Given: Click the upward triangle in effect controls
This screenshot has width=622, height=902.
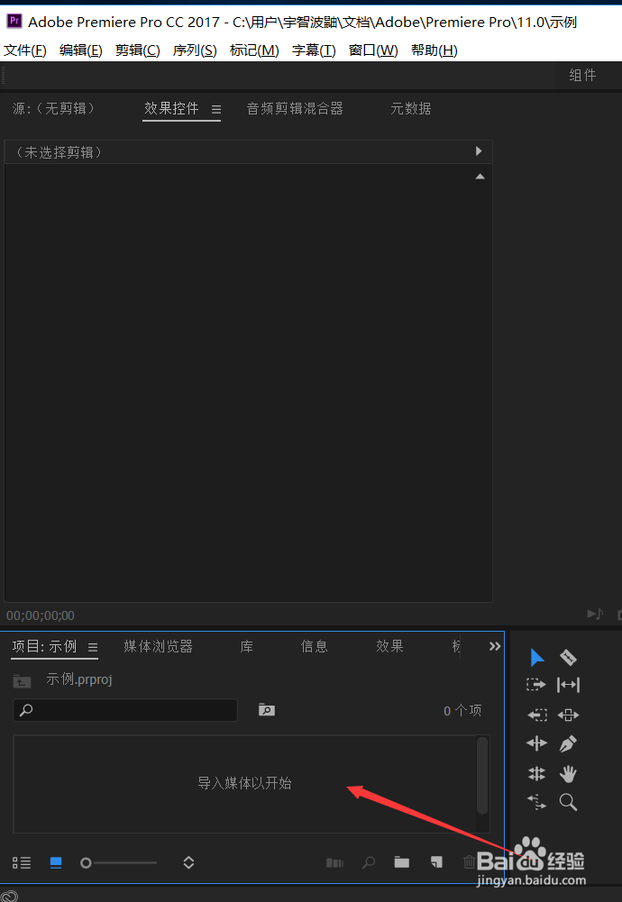Looking at the screenshot, I should pyautogui.click(x=480, y=177).
